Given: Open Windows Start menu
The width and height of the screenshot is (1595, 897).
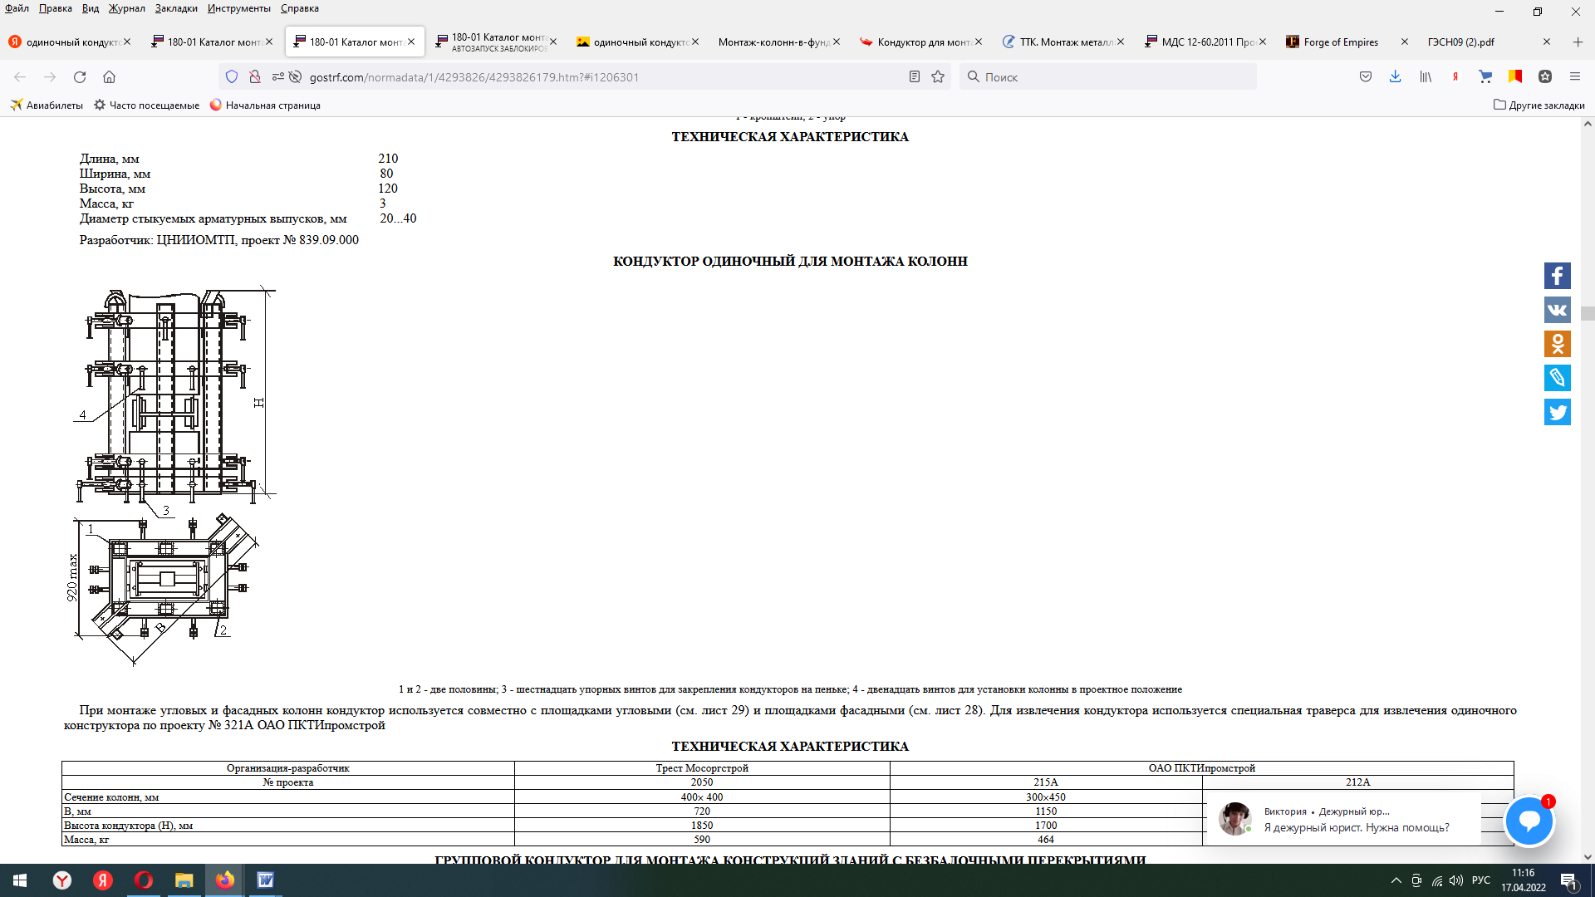Looking at the screenshot, I should point(20,880).
